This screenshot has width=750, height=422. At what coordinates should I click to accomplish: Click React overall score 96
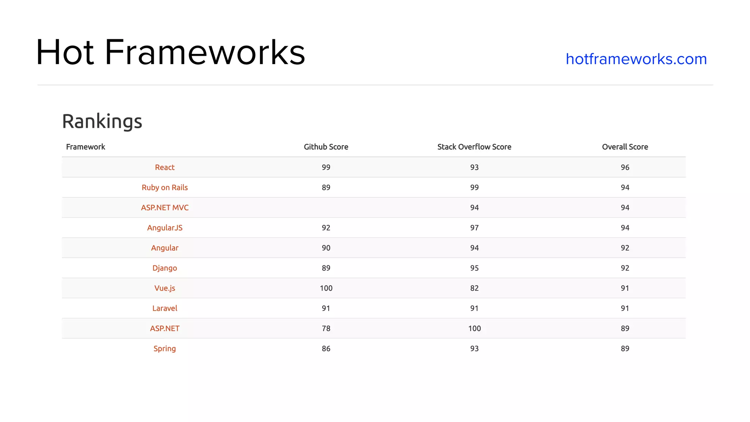(x=625, y=167)
